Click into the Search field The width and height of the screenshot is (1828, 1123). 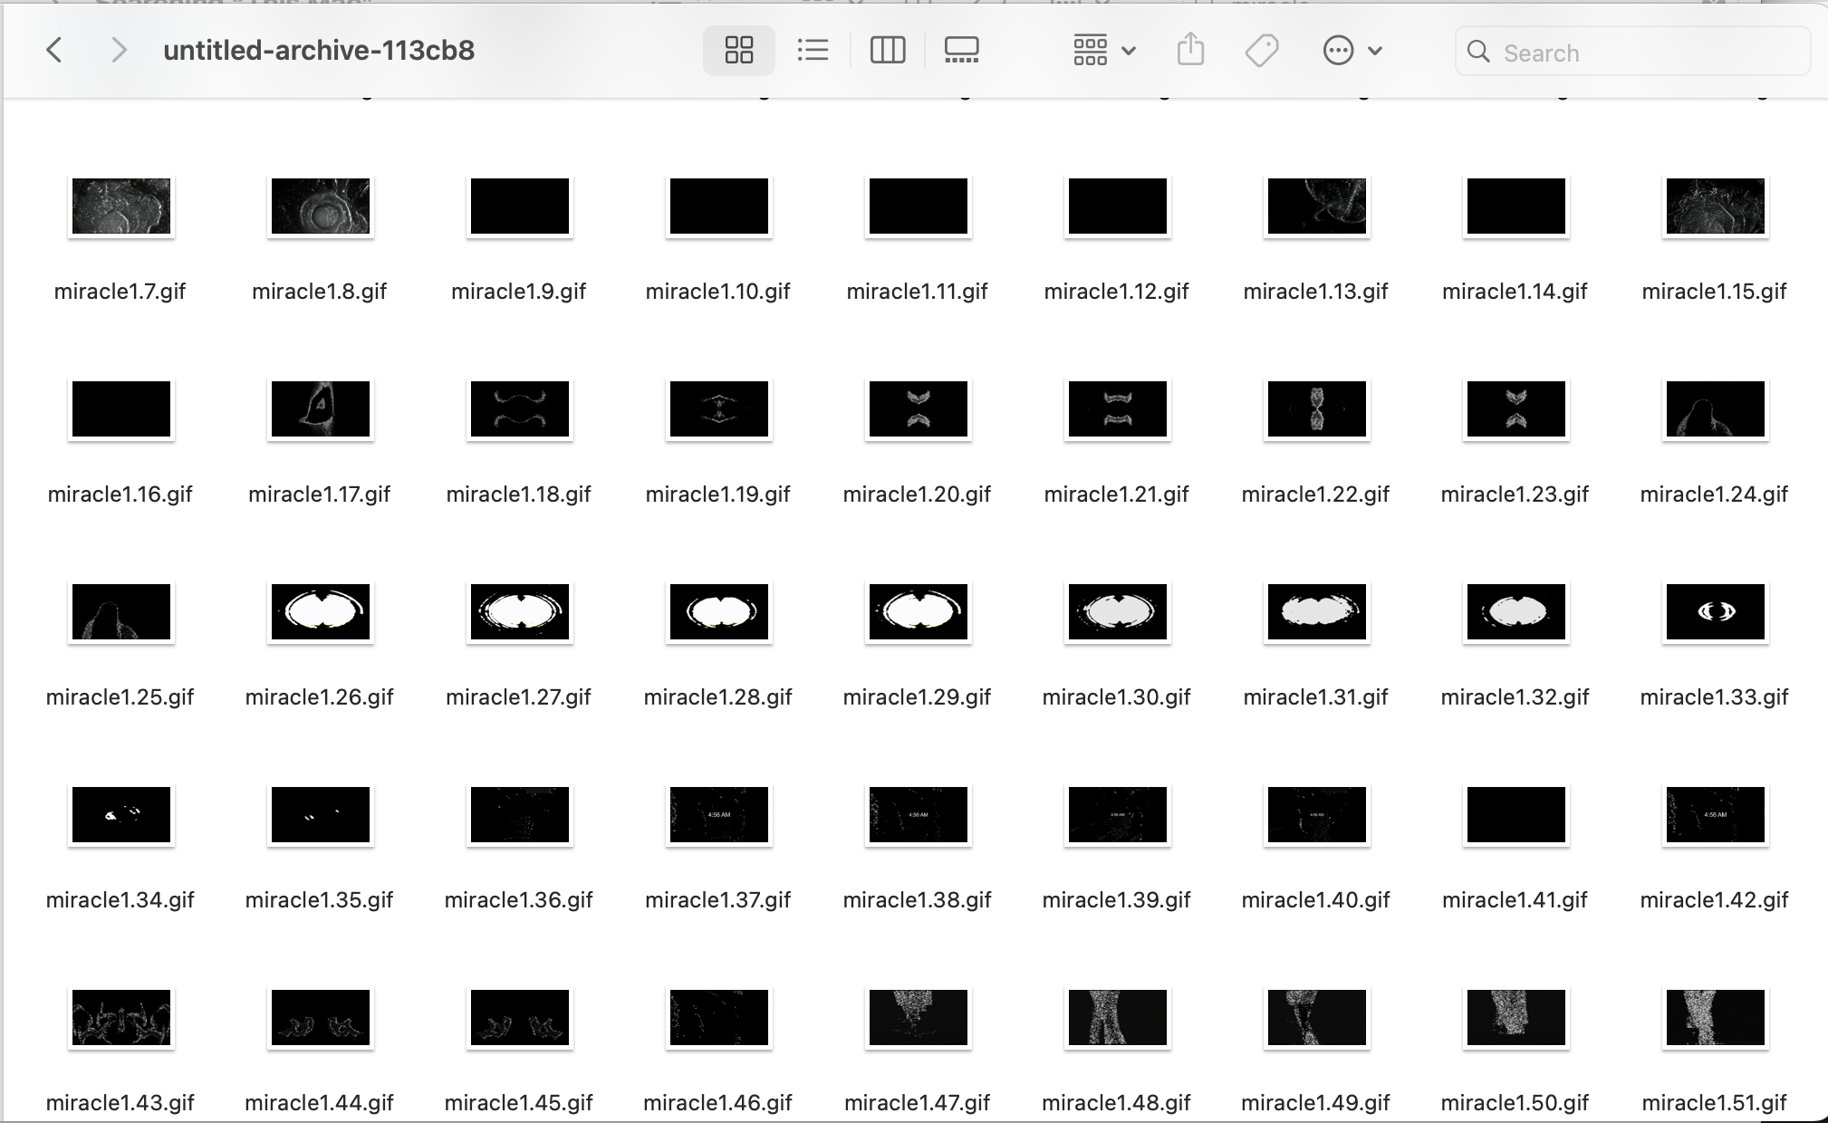tap(1633, 52)
